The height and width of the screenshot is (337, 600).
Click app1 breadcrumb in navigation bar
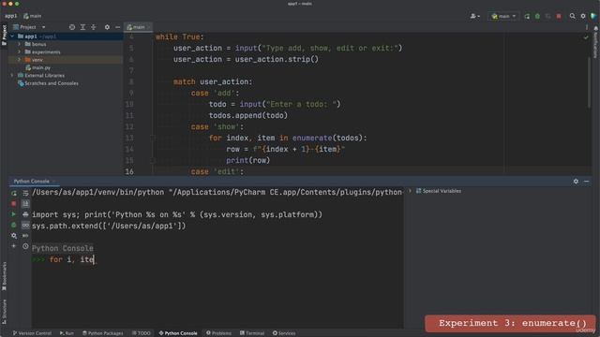[10, 16]
